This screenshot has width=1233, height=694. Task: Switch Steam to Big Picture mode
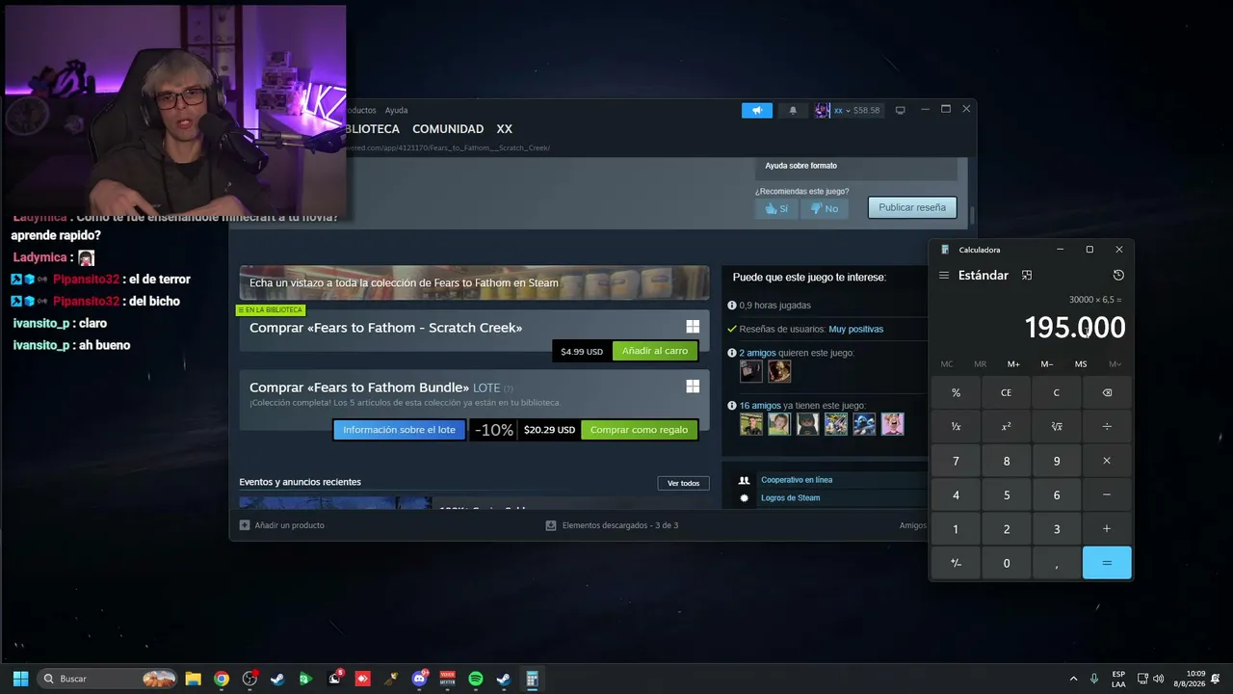(901, 110)
